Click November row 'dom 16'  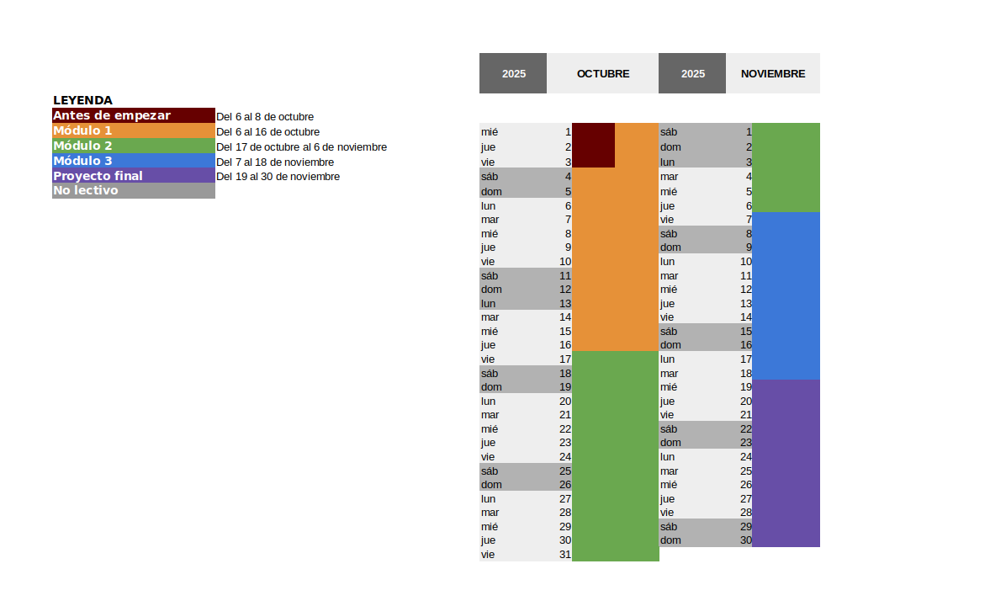tap(705, 345)
